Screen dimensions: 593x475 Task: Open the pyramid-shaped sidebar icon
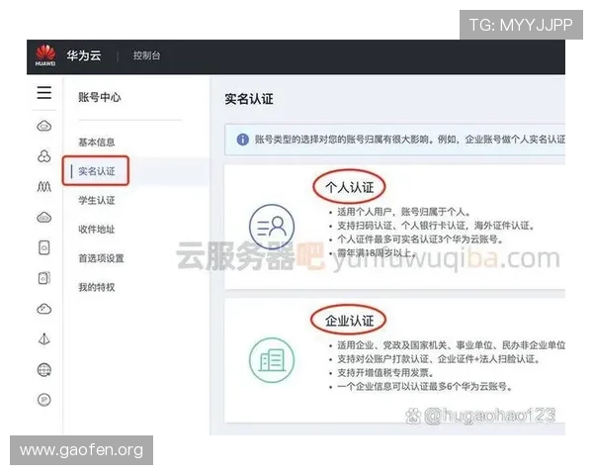[44, 339]
